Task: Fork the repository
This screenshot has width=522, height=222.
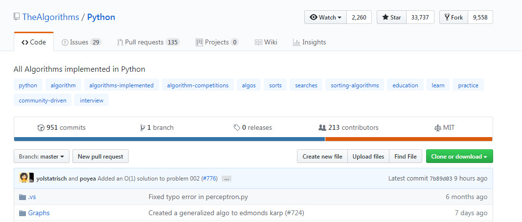Action: coord(454,17)
